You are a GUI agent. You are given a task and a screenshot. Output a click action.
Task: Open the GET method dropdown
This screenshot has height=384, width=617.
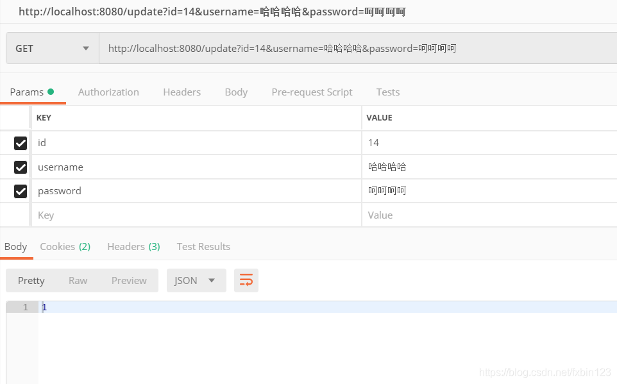pyautogui.click(x=53, y=48)
